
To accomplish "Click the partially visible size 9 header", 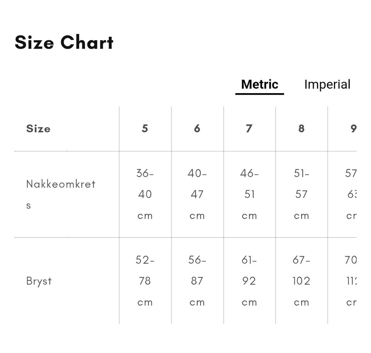I will pos(353,129).
